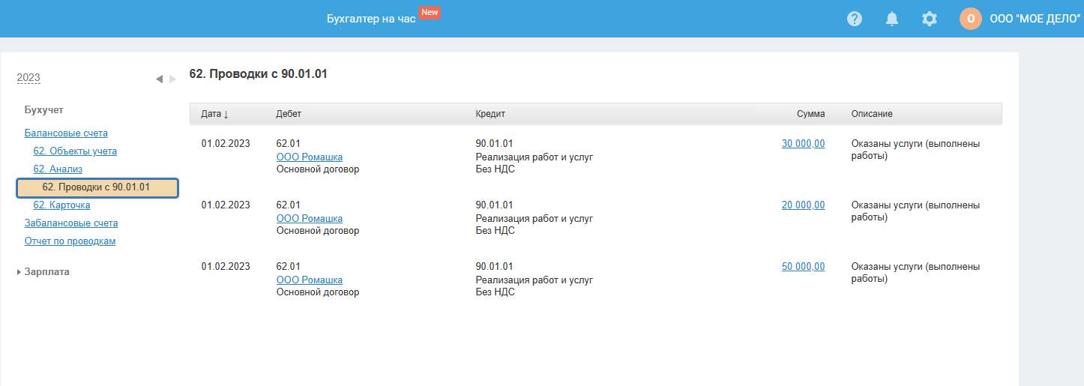The width and height of the screenshot is (1084, 386).
Task: Open 62. Объекты учета link
Action: coord(75,151)
